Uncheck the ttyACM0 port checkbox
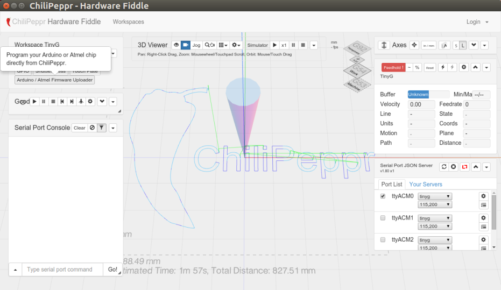This screenshot has width=501, height=290. [x=383, y=196]
